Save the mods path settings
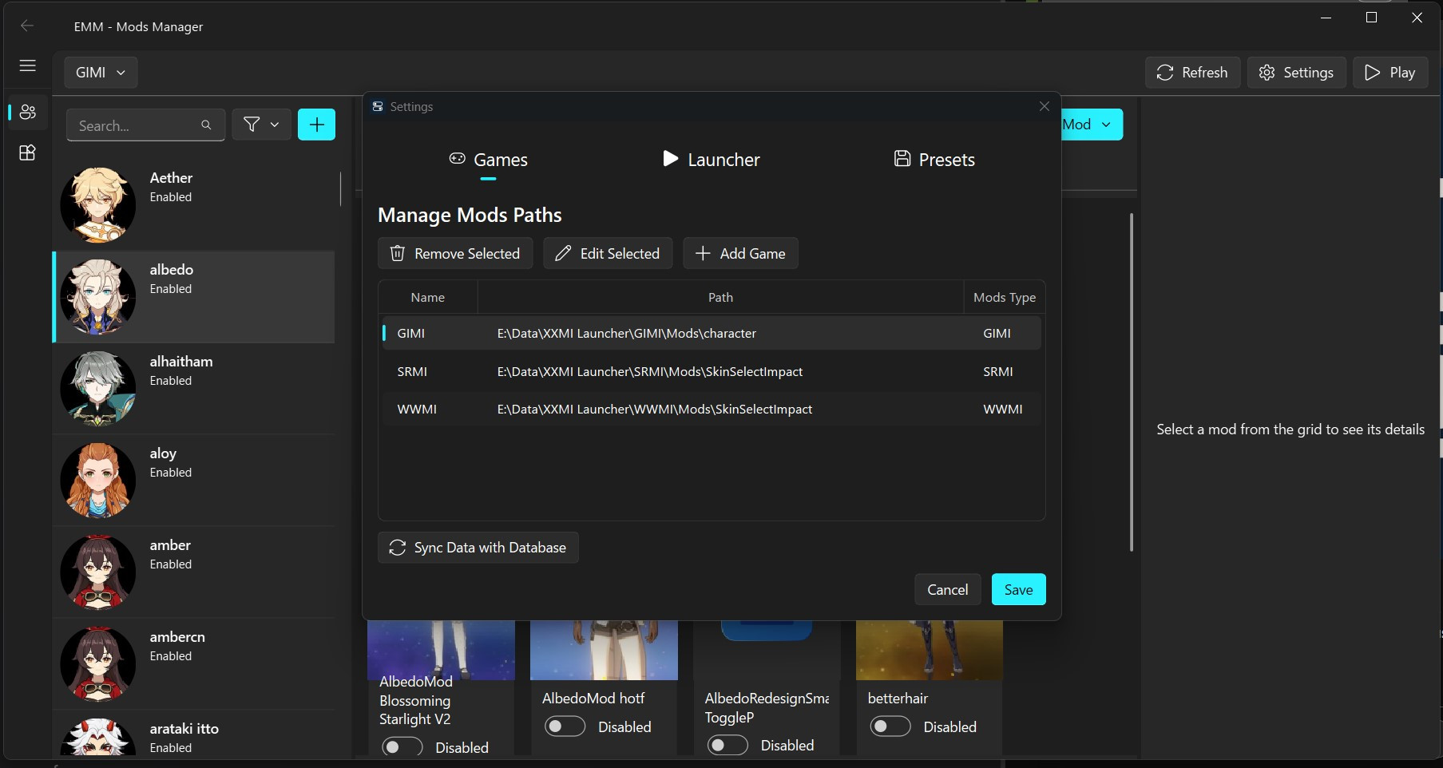Image resolution: width=1443 pixels, height=768 pixels. (1017, 589)
